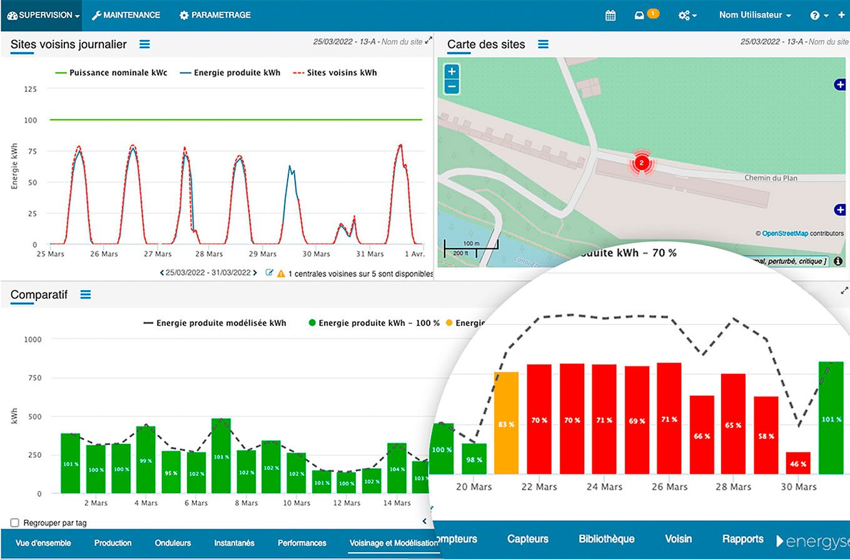Open the notifications inbox showing 1 alert
Image resolution: width=850 pixels, height=559 pixels.
point(641,14)
